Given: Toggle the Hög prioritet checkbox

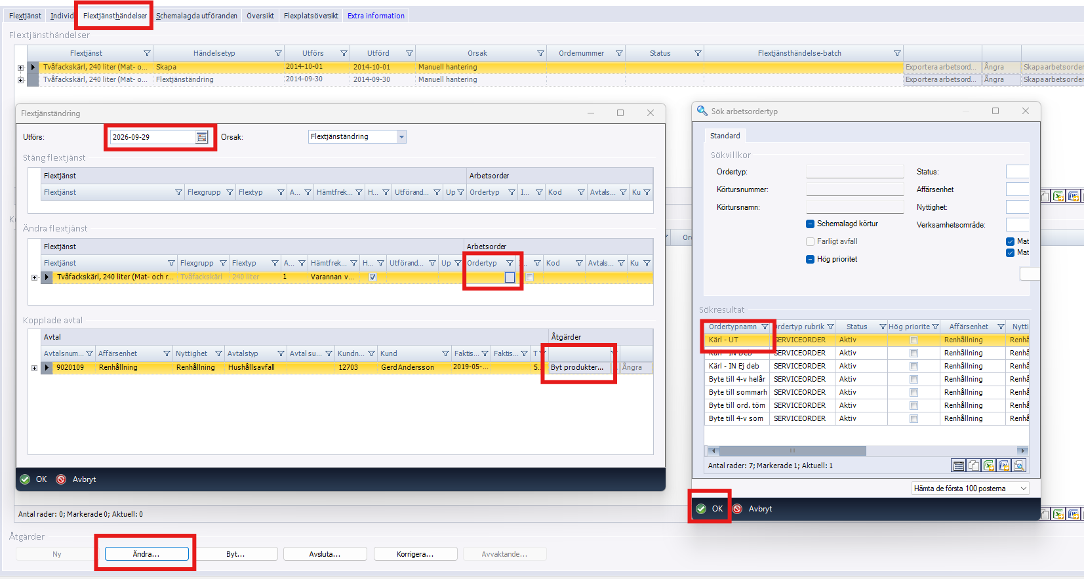Looking at the screenshot, I should [811, 259].
